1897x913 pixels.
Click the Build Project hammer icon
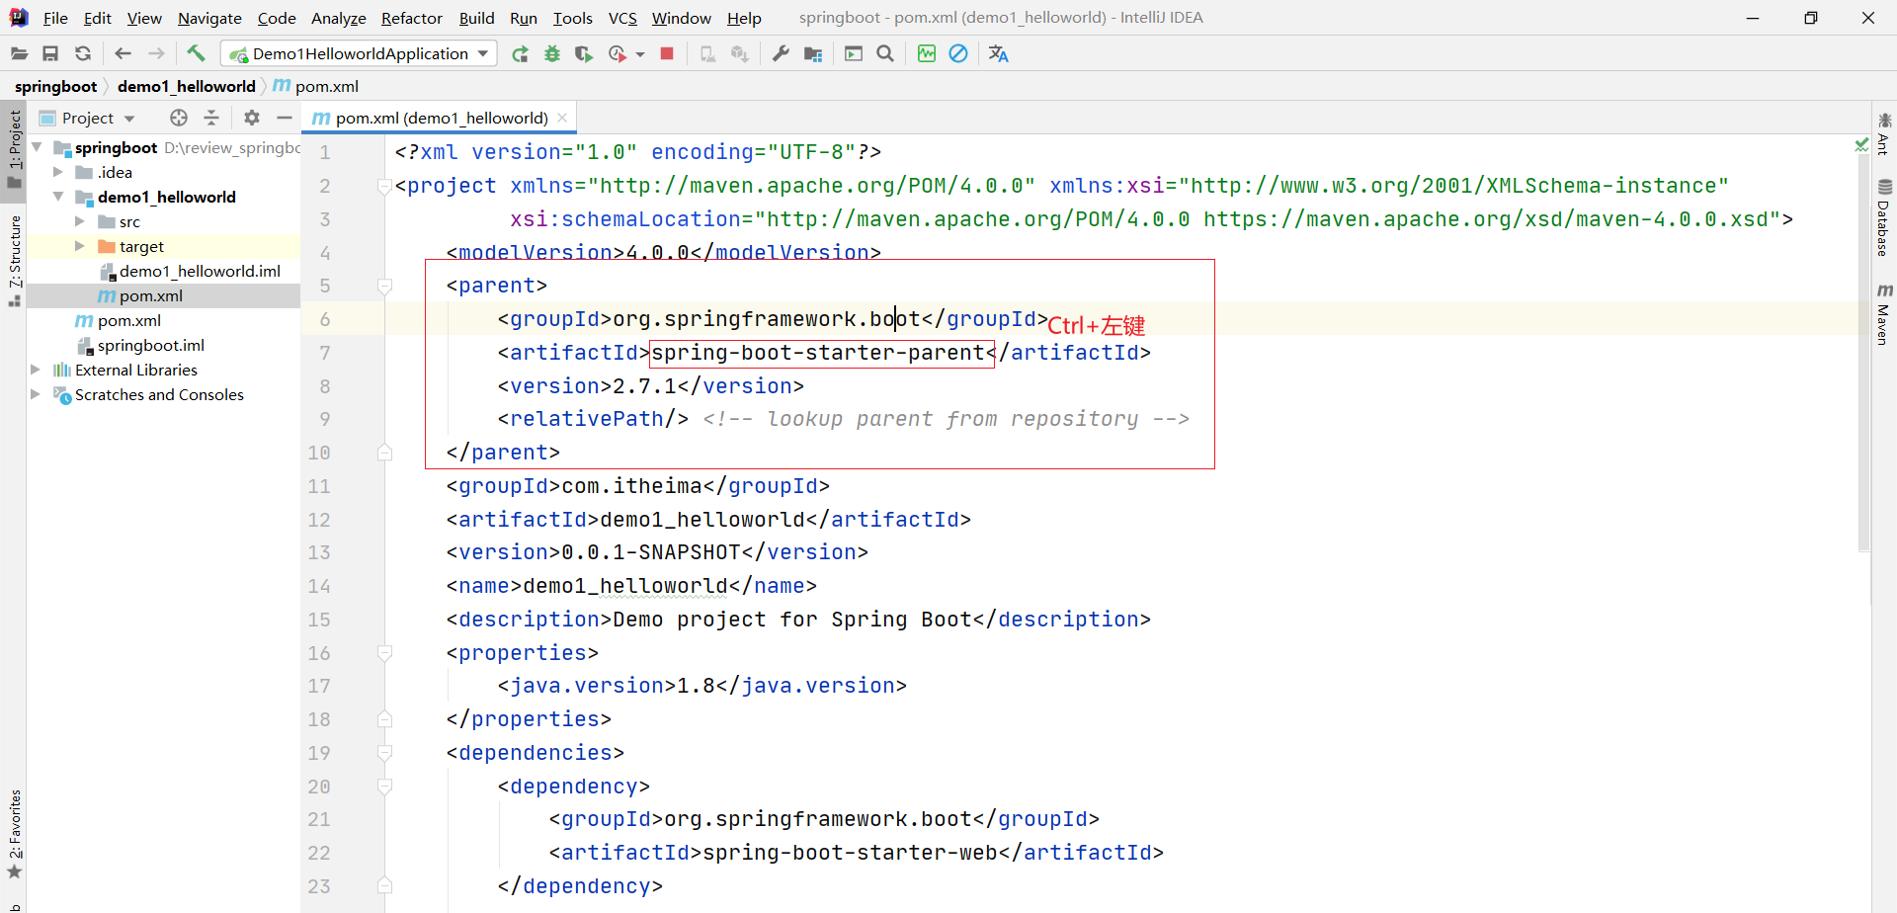tap(196, 53)
